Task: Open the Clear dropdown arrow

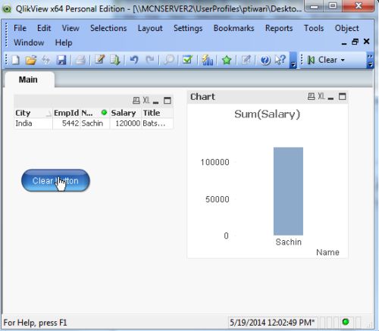Action: [343, 61]
